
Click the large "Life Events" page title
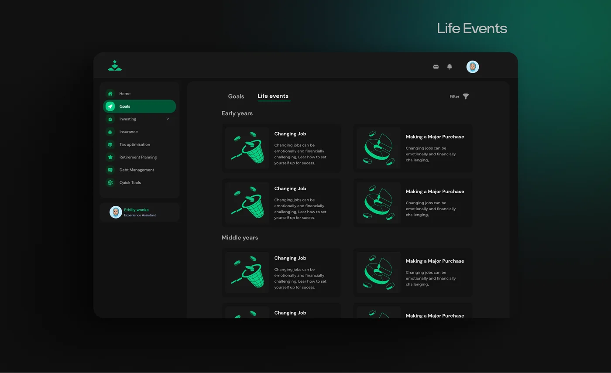click(x=472, y=28)
